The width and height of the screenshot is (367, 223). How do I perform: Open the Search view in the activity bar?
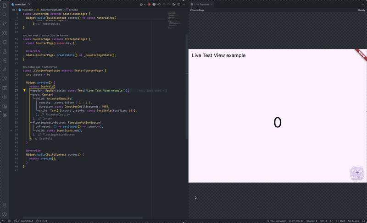click(5, 15)
